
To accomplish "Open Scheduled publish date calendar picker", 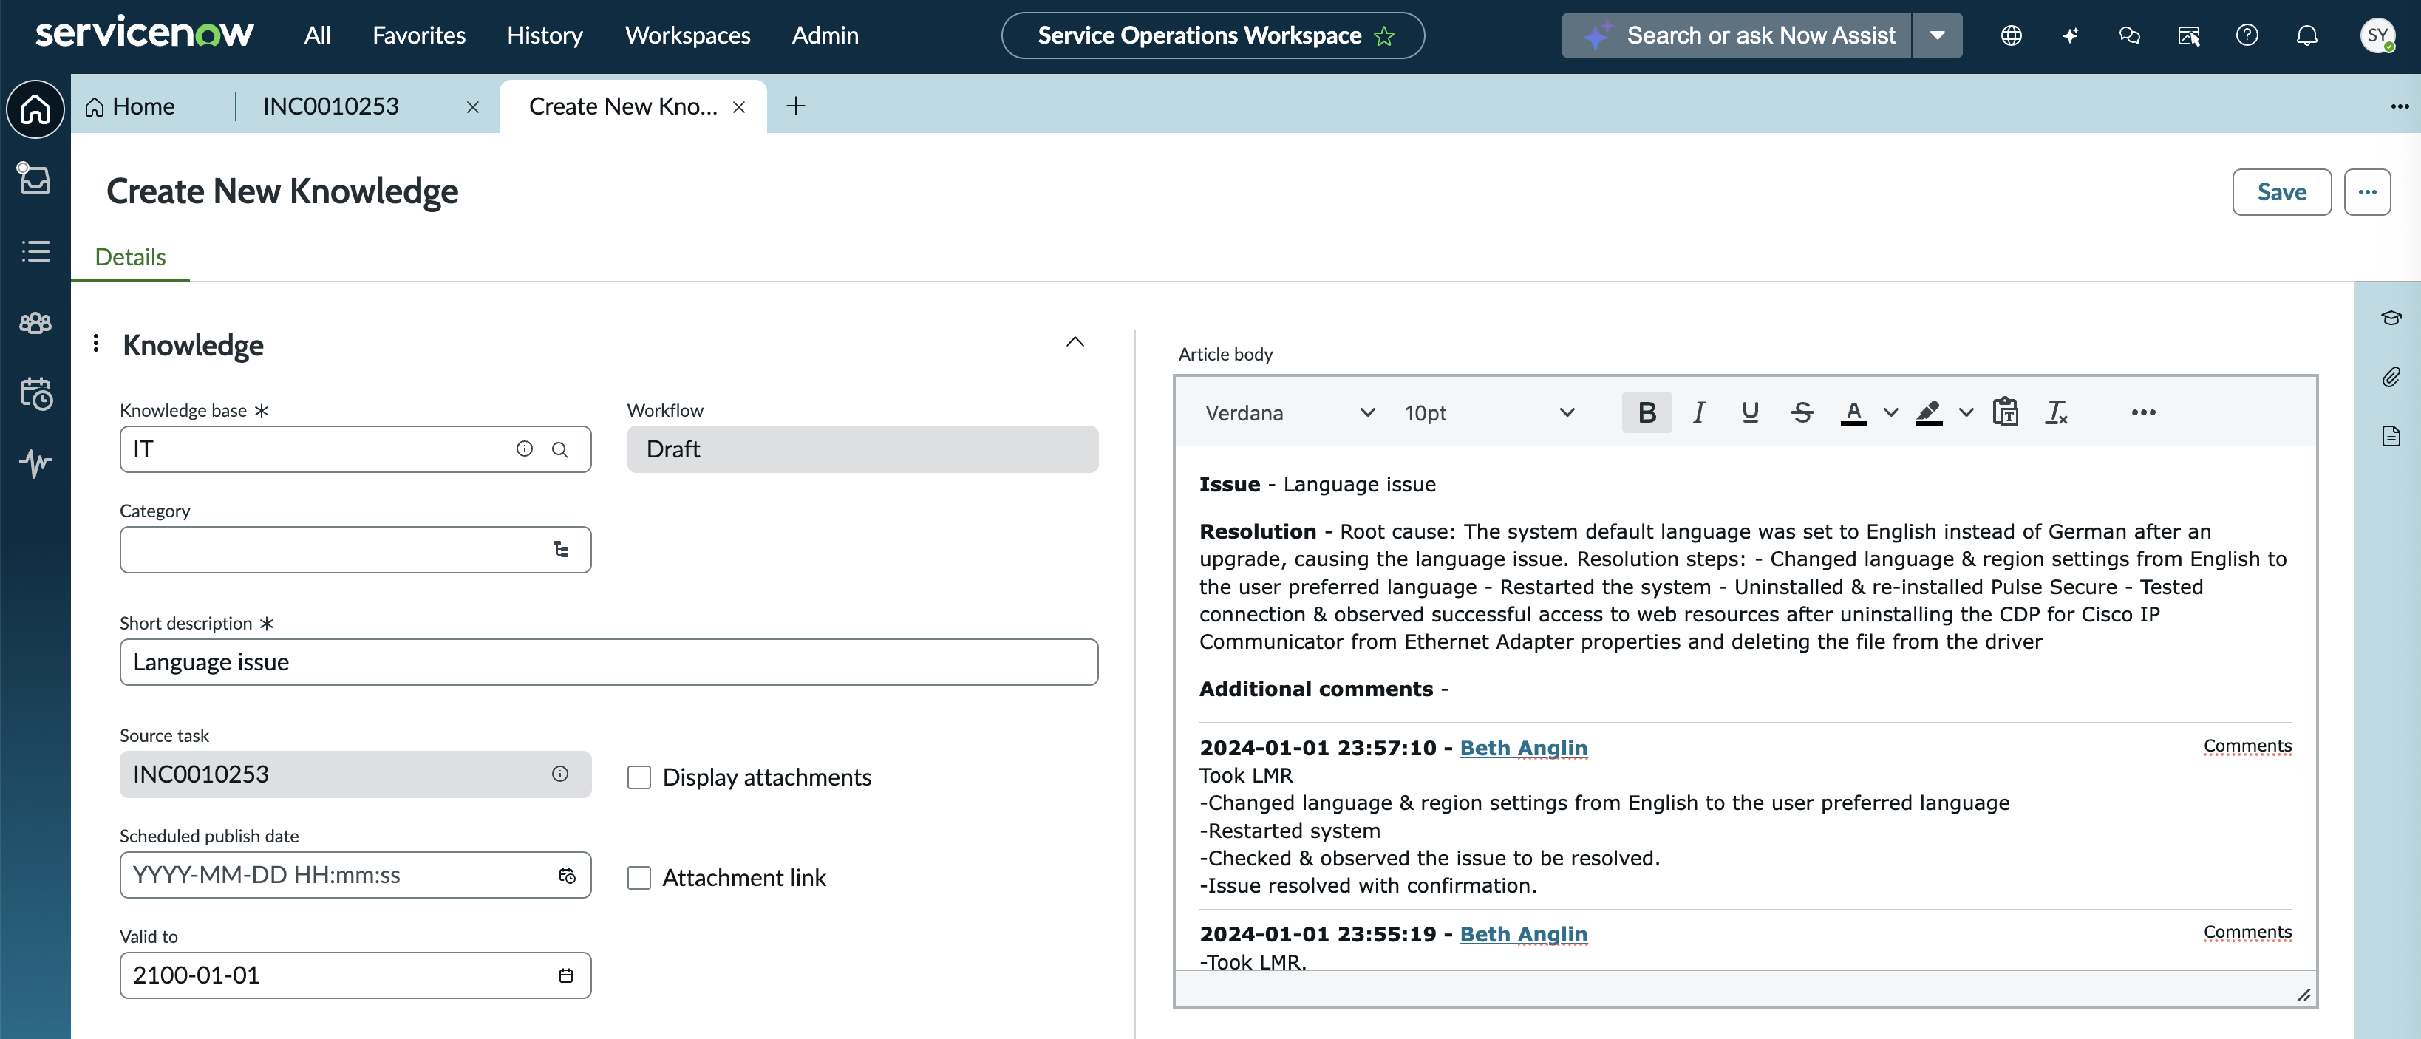I will pyautogui.click(x=567, y=876).
